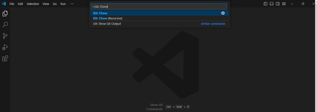The image size is (317, 112).
Task: Open the Search view in activity bar
Action: click(x=5, y=25)
